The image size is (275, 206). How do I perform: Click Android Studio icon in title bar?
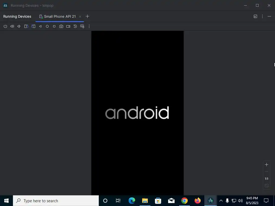(x=5, y=5)
